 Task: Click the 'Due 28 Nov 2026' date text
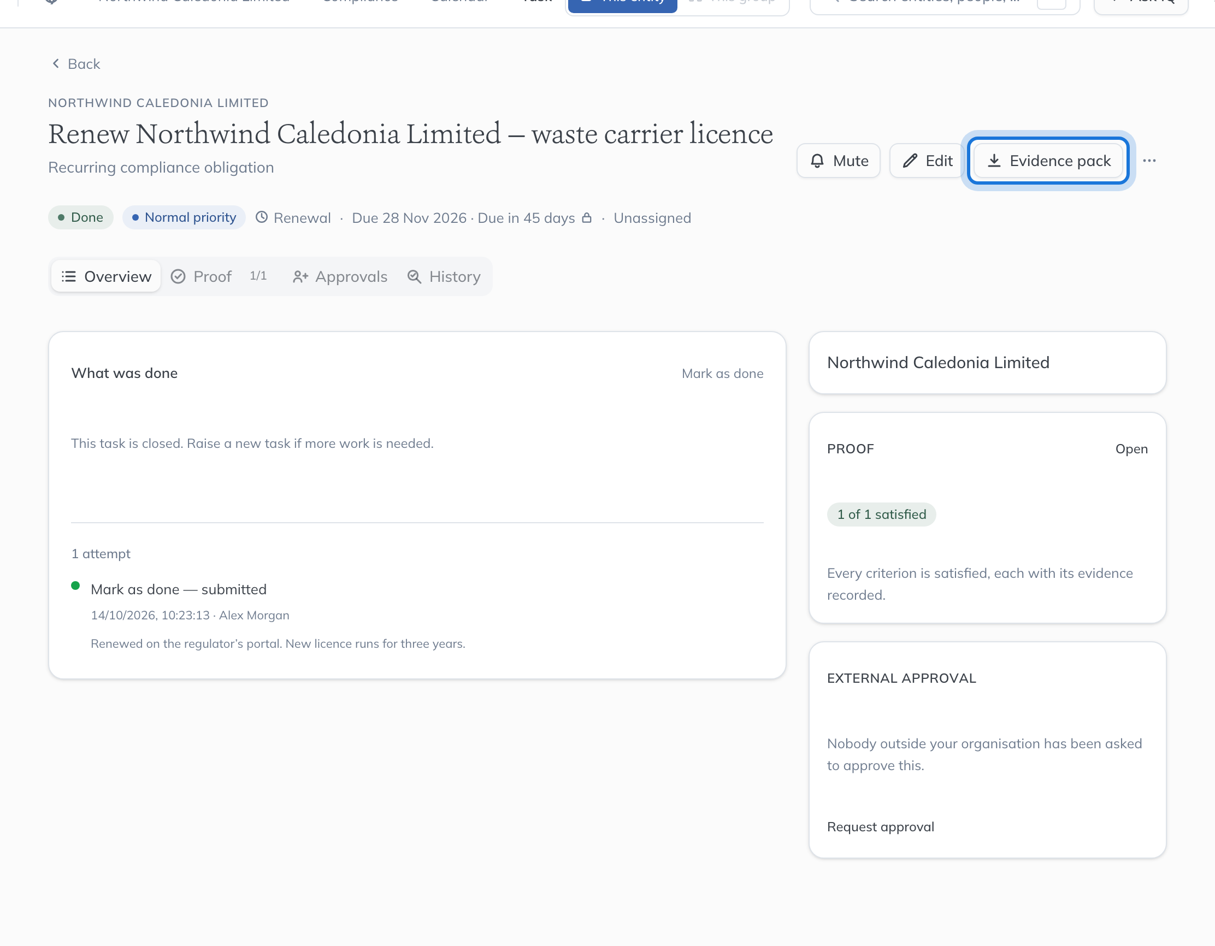409,218
